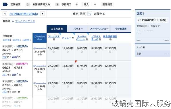Select 12,550円 株主優待 fare for ANA985
Screen dimensions: 171x109
click(x=110, y=52)
